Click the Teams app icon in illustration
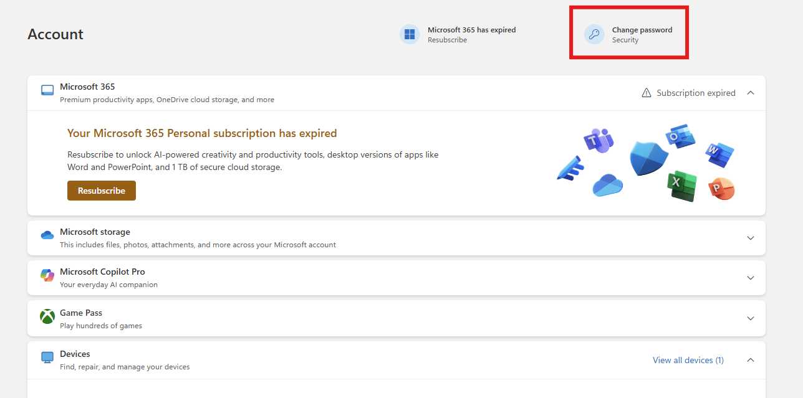 [599, 140]
